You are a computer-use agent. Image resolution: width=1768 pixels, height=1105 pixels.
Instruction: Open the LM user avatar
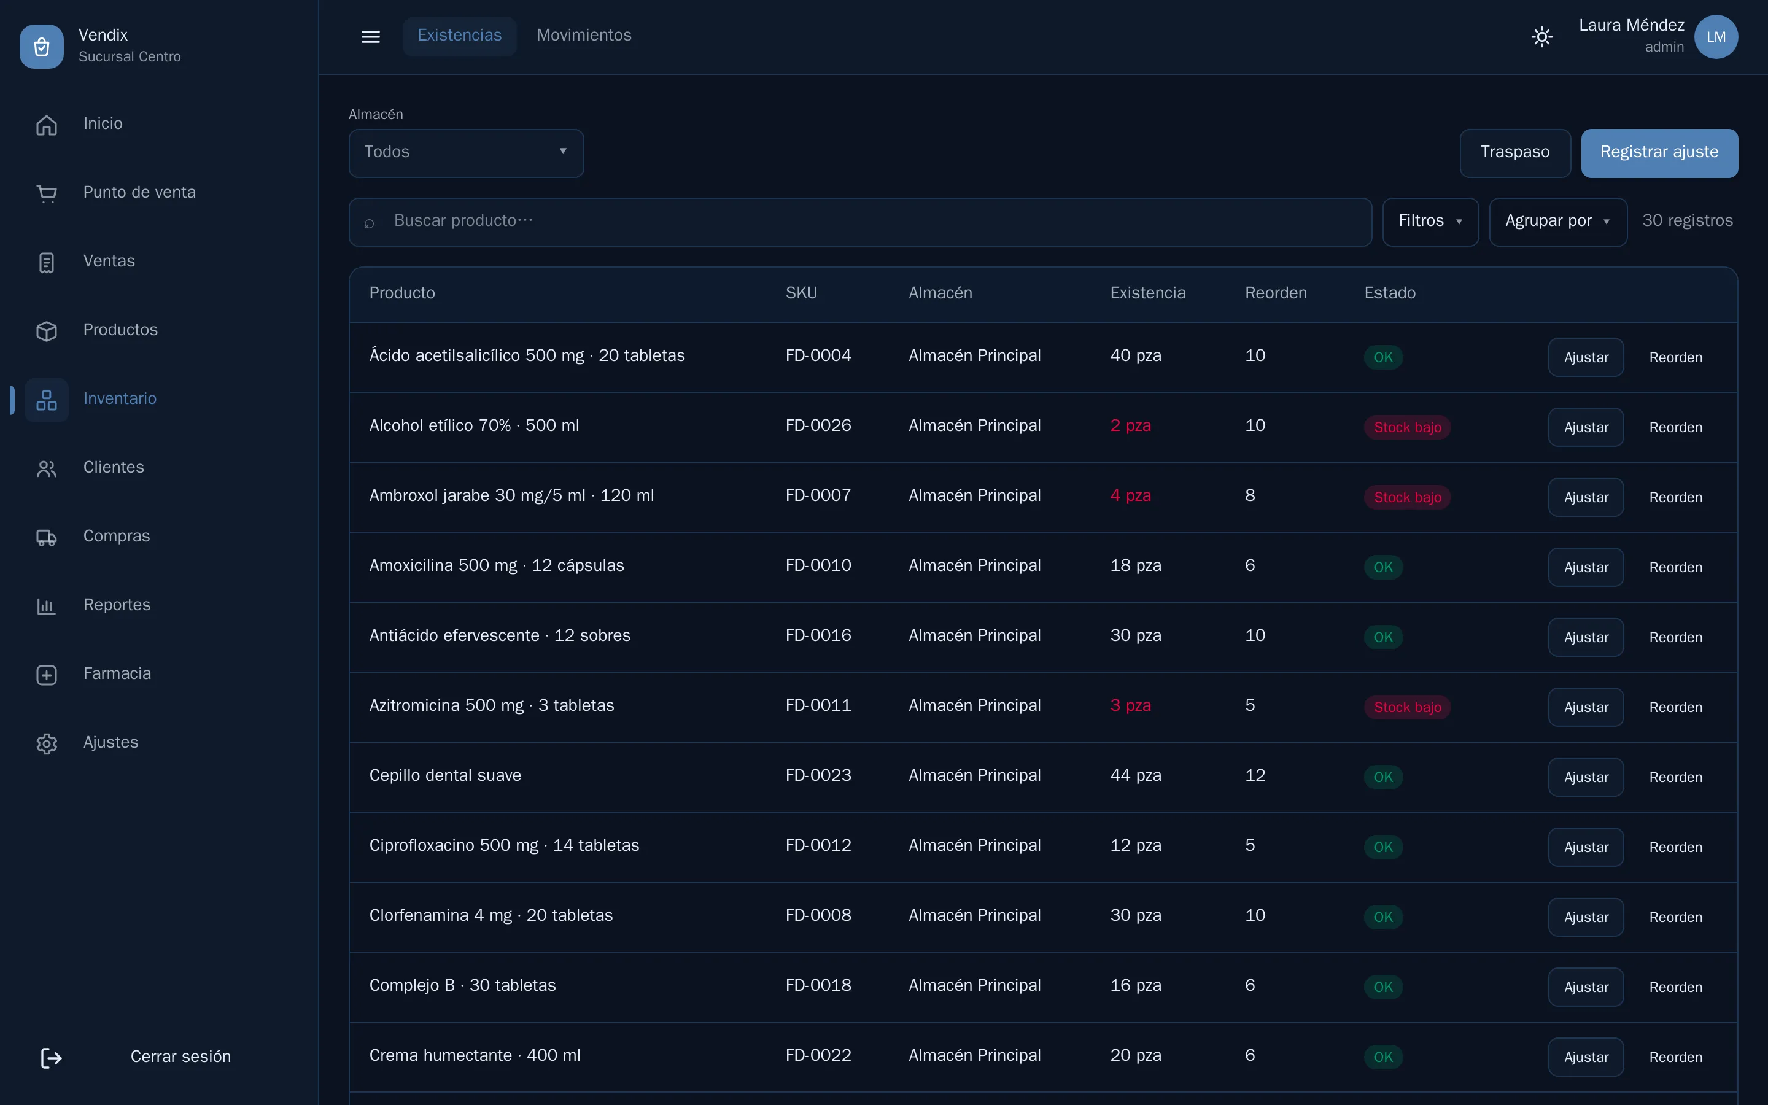click(1716, 37)
